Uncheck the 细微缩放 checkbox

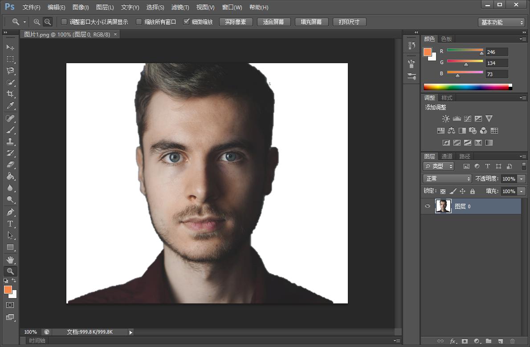pyautogui.click(x=186, y=22)
